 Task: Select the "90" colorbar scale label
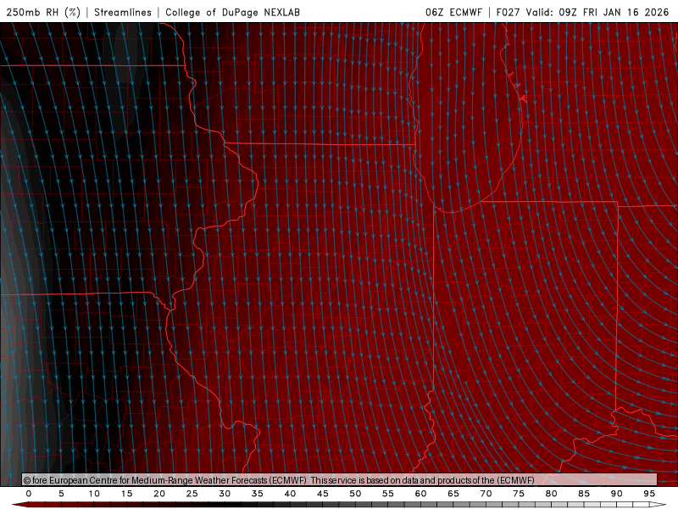click(x=617, y=494)
